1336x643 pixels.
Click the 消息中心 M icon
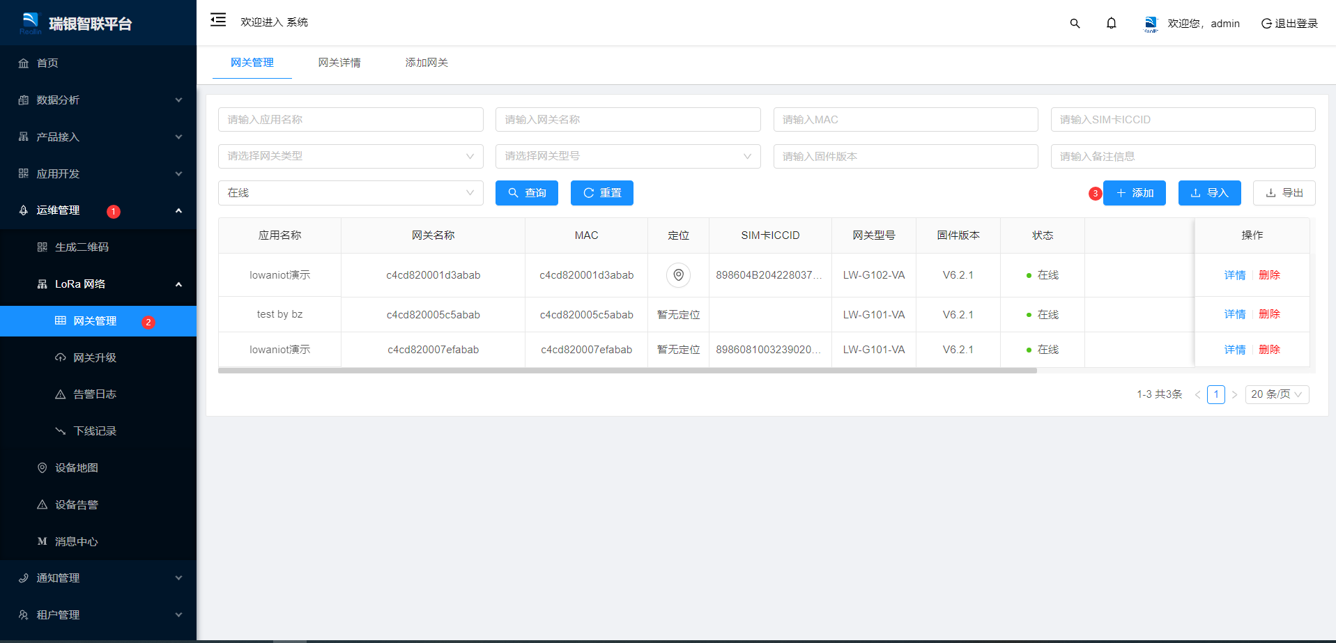43,541
